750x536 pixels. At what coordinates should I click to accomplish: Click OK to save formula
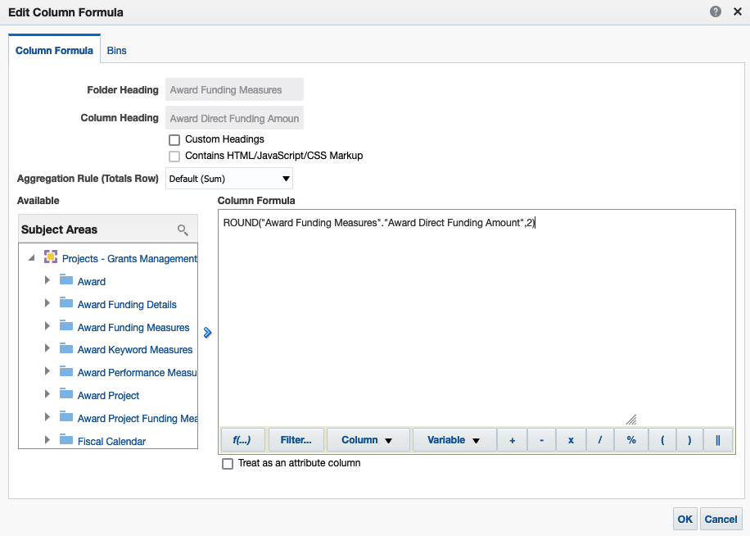pyautogui.click(x=685, y=520)
